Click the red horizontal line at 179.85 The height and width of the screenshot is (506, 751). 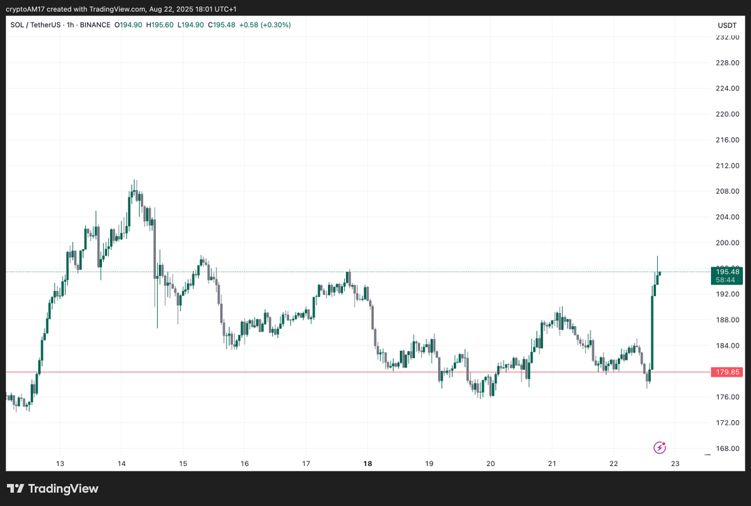pos(357,372)
